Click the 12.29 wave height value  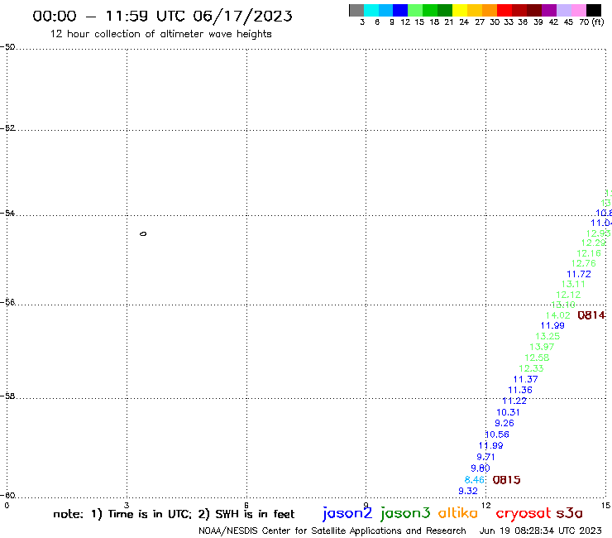tap(594, 243)
